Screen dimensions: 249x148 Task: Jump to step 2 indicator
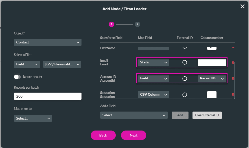137,24
